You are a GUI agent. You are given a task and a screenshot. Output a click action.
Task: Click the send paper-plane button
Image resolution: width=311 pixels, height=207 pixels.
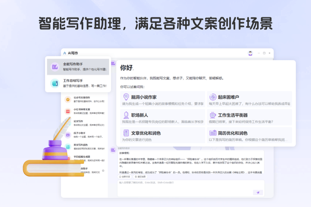coord(258,192)
